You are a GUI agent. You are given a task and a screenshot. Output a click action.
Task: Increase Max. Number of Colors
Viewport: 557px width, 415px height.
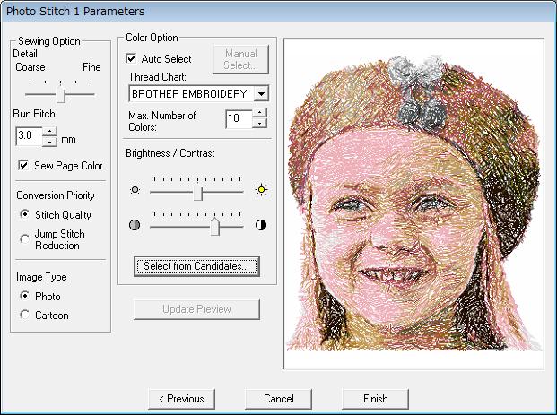pos(260,113)
